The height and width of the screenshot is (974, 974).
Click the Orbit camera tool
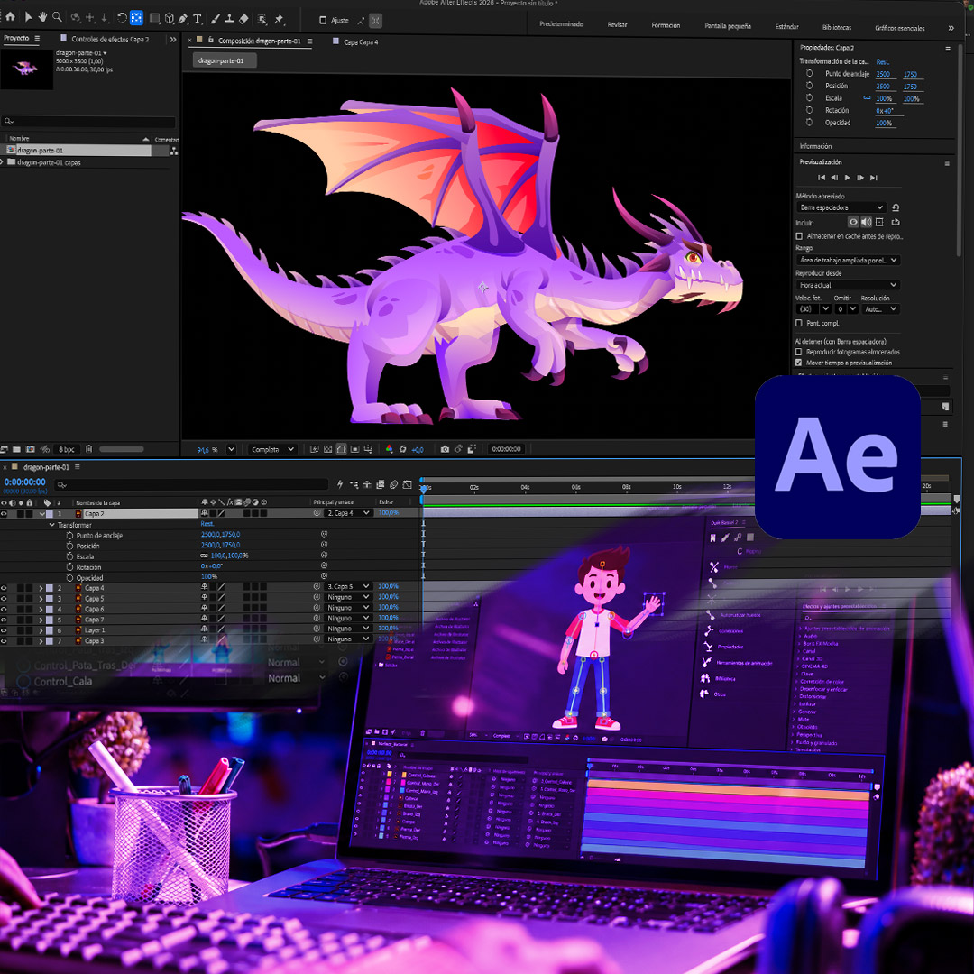click(76, 17)
